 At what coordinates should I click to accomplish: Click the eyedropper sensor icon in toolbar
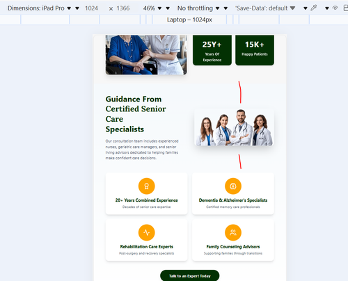[x=314, y=8]
